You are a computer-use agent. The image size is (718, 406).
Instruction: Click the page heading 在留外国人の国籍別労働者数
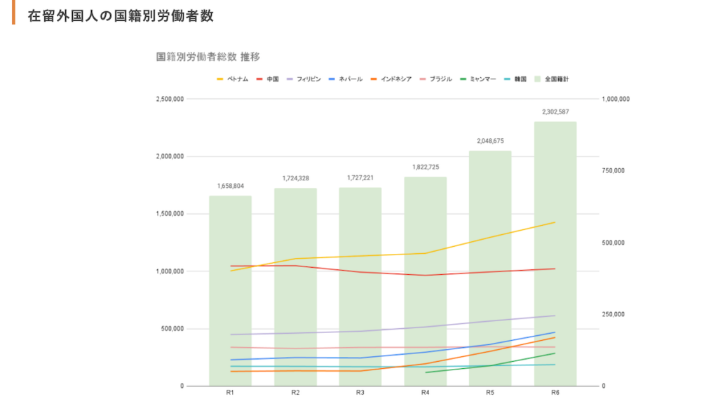pos(120,15)
